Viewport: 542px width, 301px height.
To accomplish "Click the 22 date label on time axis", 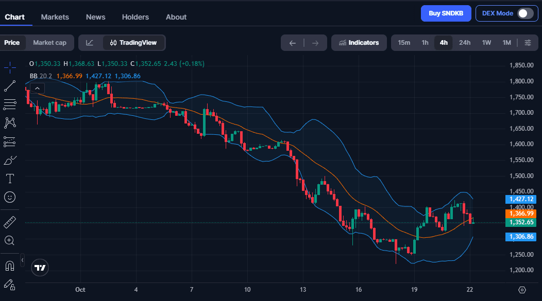I will pyautogui.click(x=470, y=290).
